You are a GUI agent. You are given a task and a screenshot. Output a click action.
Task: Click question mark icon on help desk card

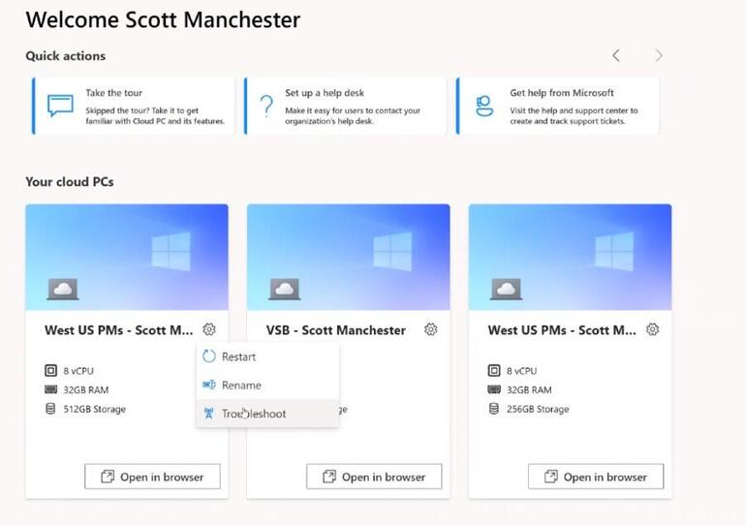pyautogui.click(x=266, y=106)
